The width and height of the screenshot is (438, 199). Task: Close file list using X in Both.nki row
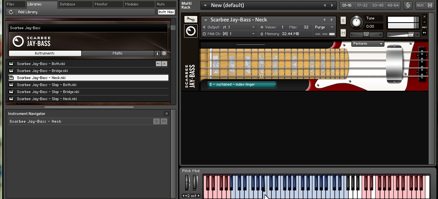[164, 64]
